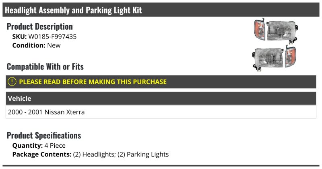The image size is (322, 169).
Task: Click the exclamation warning icon
Action: click(x=12, y=82)
